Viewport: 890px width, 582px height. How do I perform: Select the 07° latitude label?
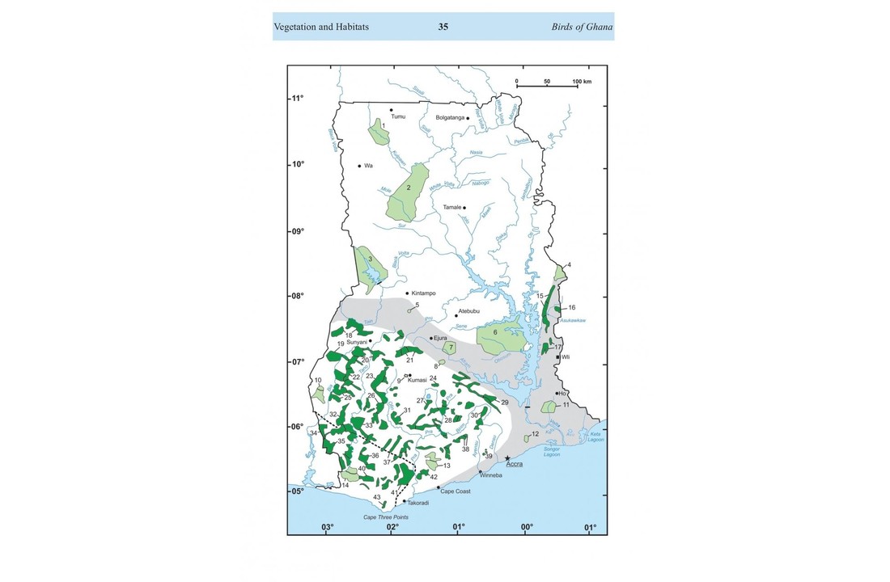(298, 361)
